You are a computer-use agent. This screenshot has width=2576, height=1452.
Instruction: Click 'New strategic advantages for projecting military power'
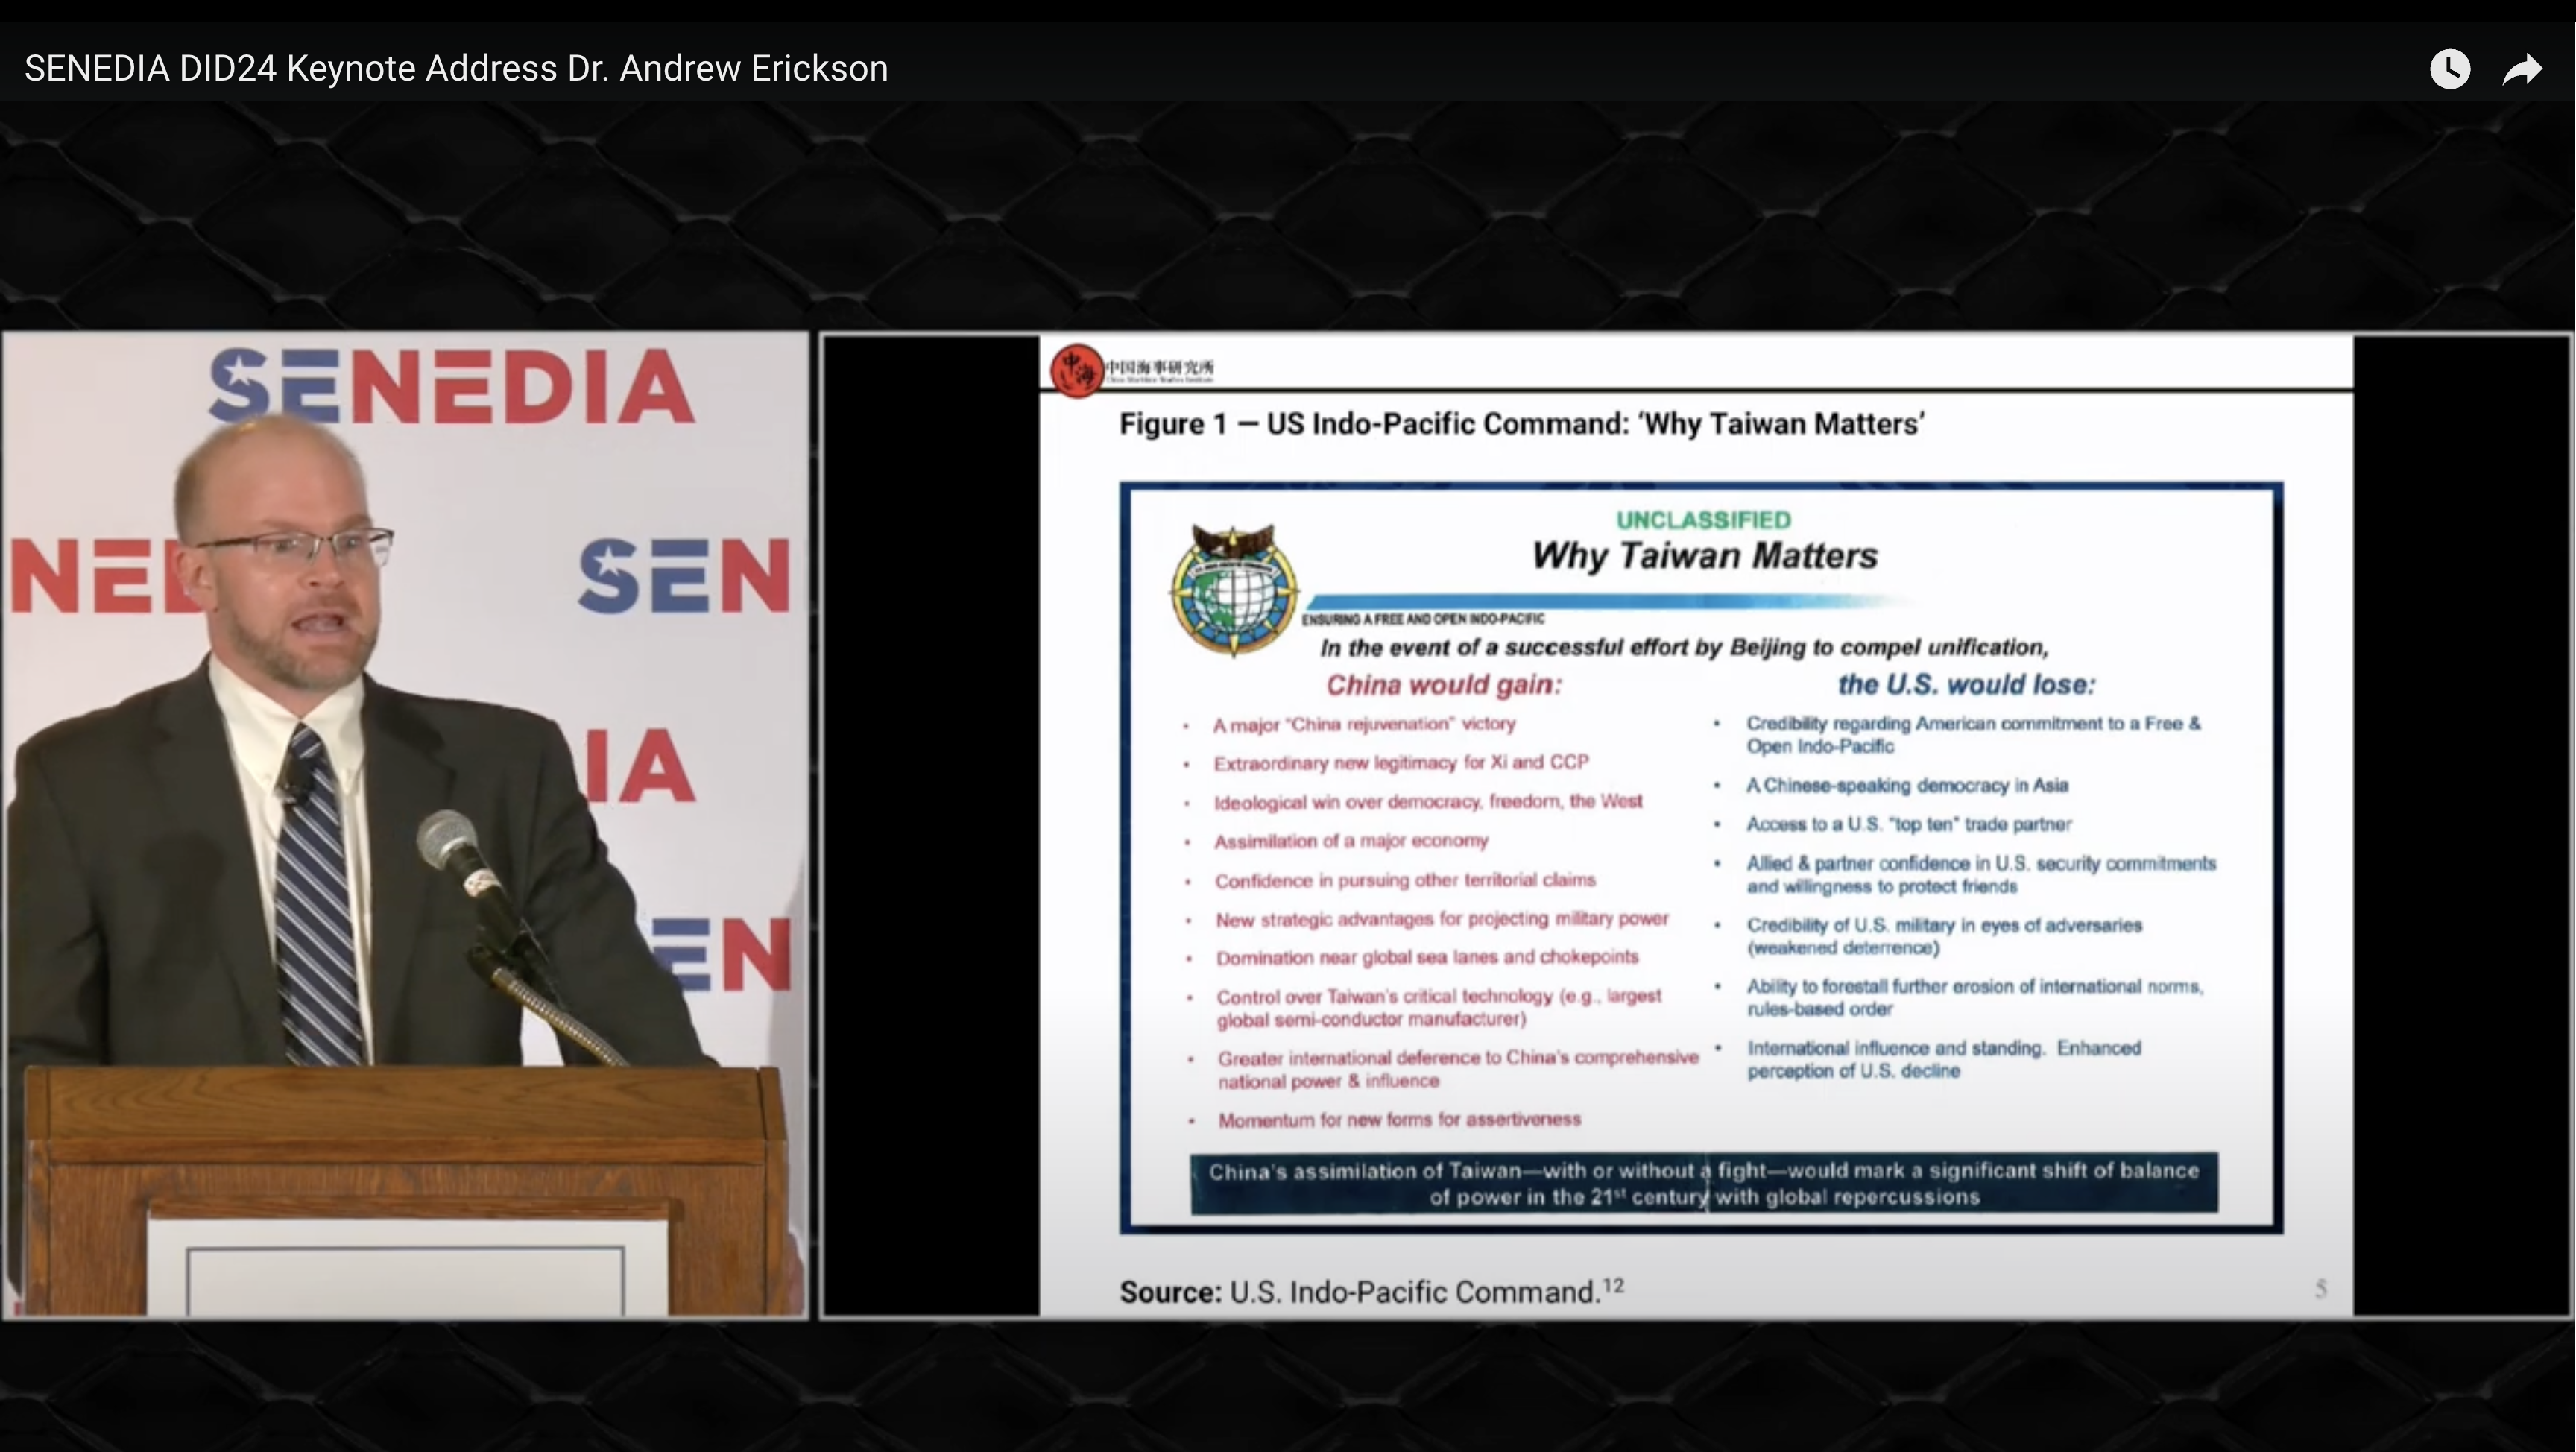pyautogui.click(x=1442, y=919)
